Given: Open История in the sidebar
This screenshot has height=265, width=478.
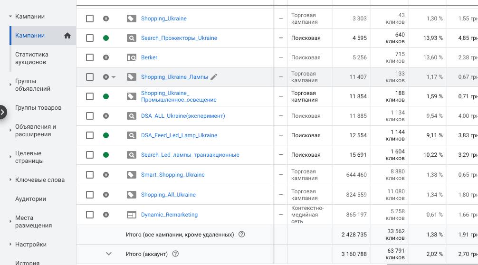Looking at the screenshot, I should pos(28,262).
